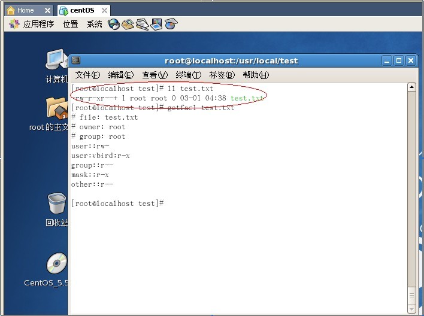This screenshot has height=316, width=424.
Task: Click the '# group: root' line
Action: (98, 136)
